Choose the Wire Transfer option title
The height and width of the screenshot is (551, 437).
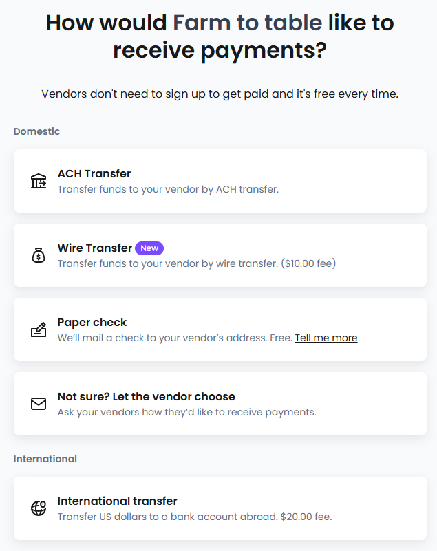point(95,248)
